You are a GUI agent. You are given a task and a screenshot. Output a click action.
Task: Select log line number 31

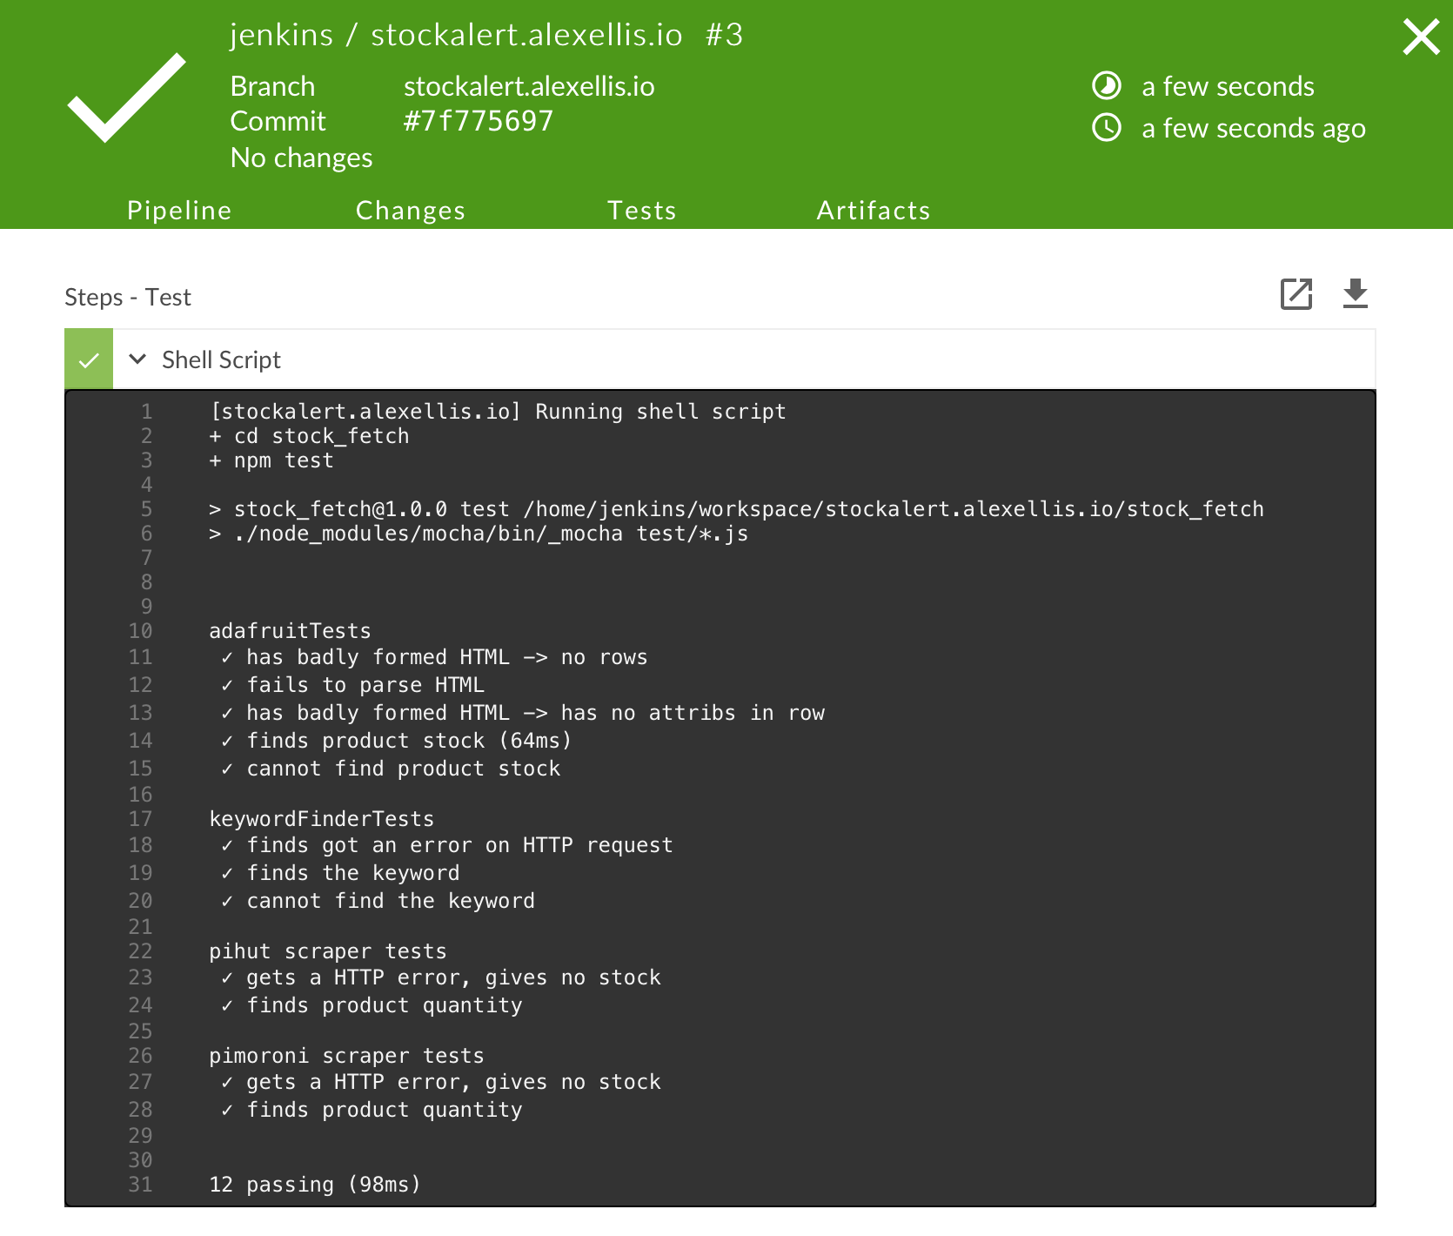click(x=140, y=1185)
